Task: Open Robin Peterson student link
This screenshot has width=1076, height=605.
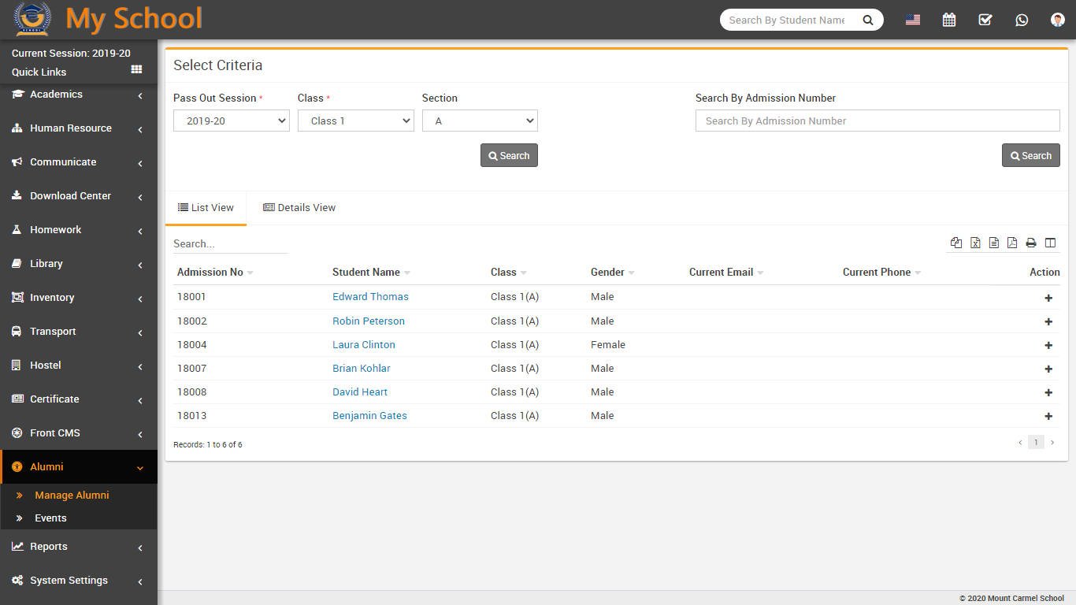Action: (369, 321)
